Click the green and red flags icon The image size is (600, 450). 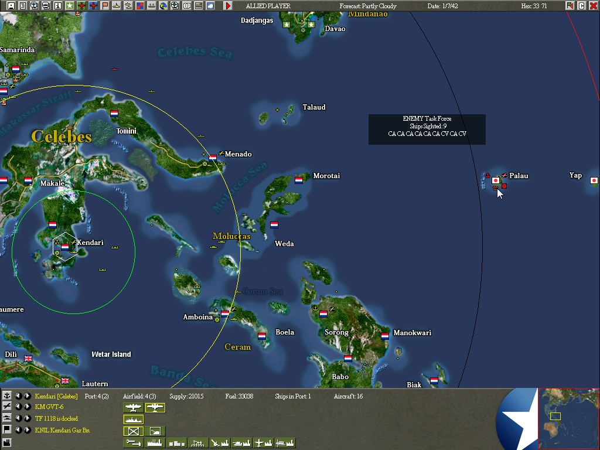point(570,6)
